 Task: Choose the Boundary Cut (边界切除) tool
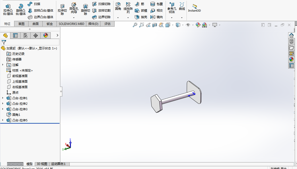pyautogui.click(x=101, y=17)
